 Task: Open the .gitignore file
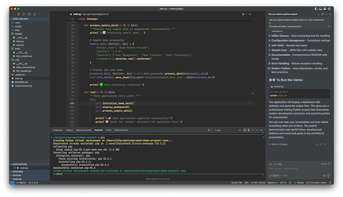(30, 75)
